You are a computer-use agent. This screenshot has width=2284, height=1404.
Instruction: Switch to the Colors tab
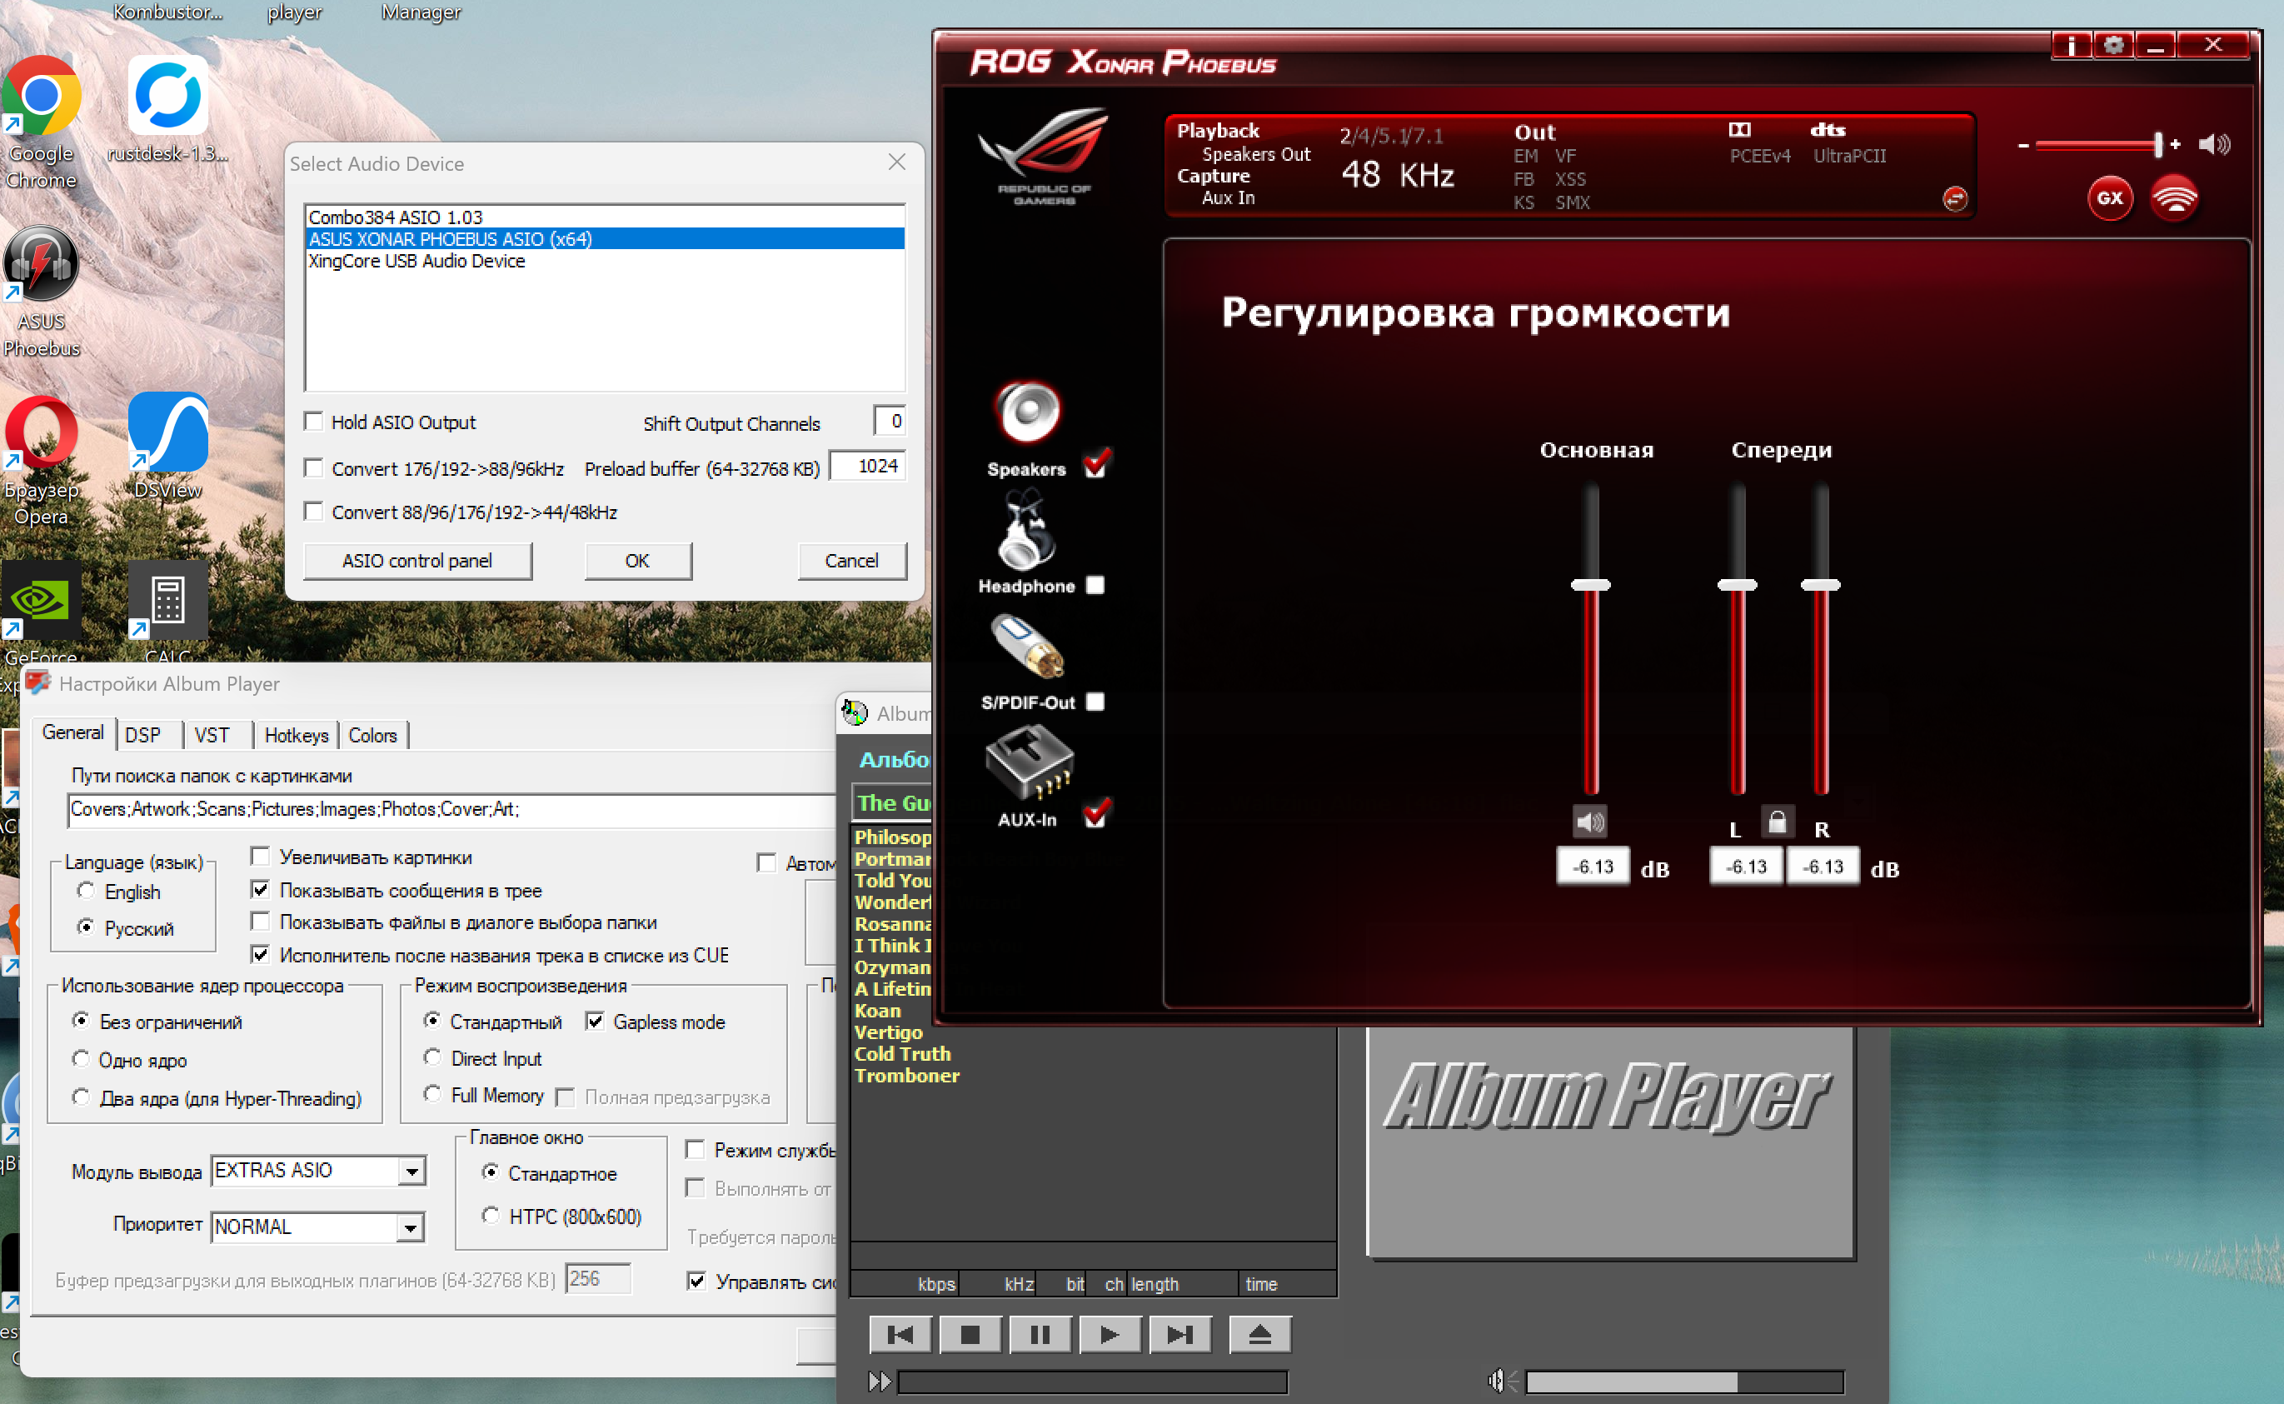click(x=373, y=736)
